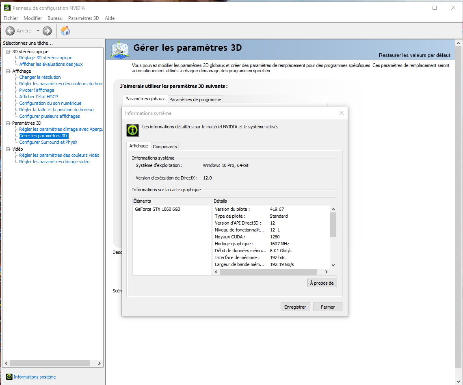The width and height of the screenshot is (463, 385).
Task: Select the Affichage tab in the dialog
Action: [x=138, y=146]
